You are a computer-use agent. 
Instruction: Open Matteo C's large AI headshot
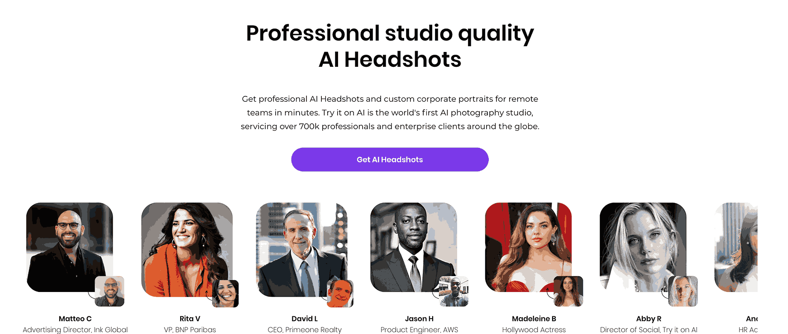(x=70, y=247)
